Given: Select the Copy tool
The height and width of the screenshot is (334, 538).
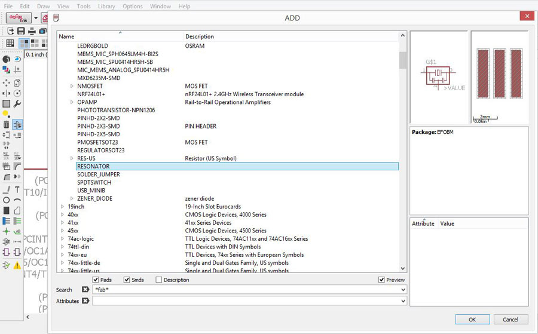Looking at the screenshot, I should click(17, 82).
